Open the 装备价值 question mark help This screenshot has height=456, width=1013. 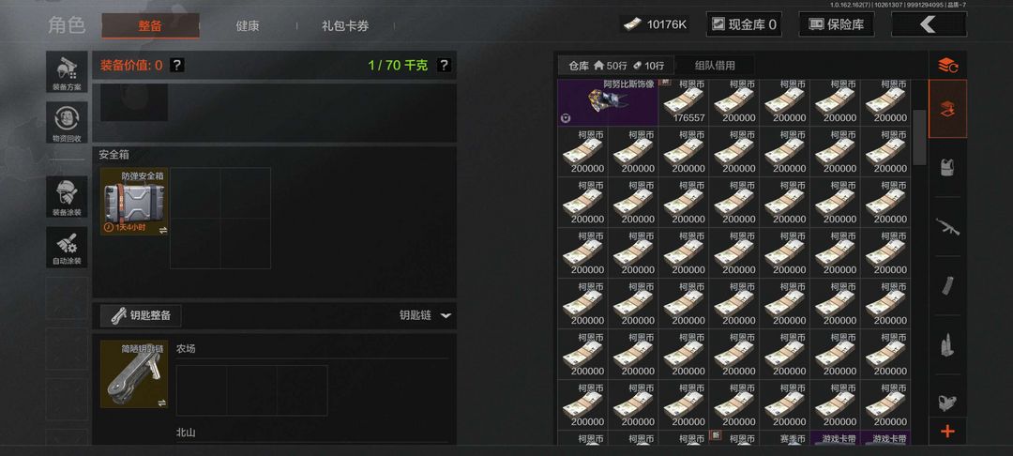click(177, 66)
